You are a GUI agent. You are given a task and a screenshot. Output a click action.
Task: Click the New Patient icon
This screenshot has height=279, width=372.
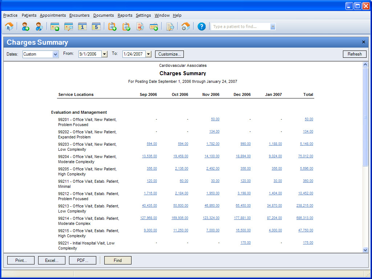[25, 26]
